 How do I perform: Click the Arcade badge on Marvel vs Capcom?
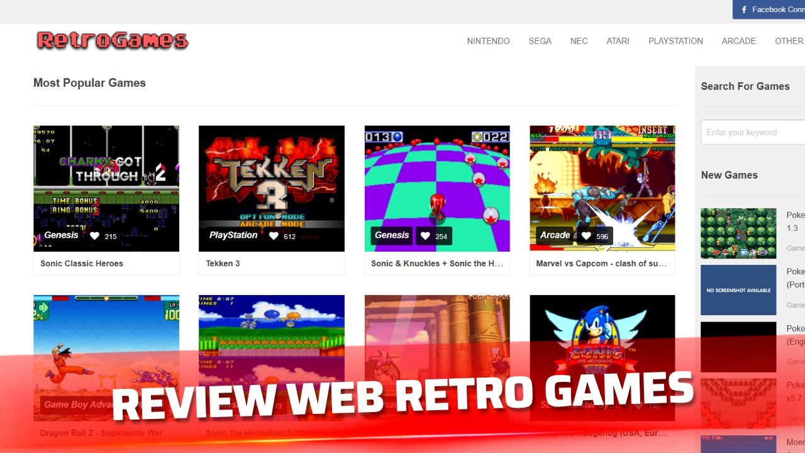(555, 235)
